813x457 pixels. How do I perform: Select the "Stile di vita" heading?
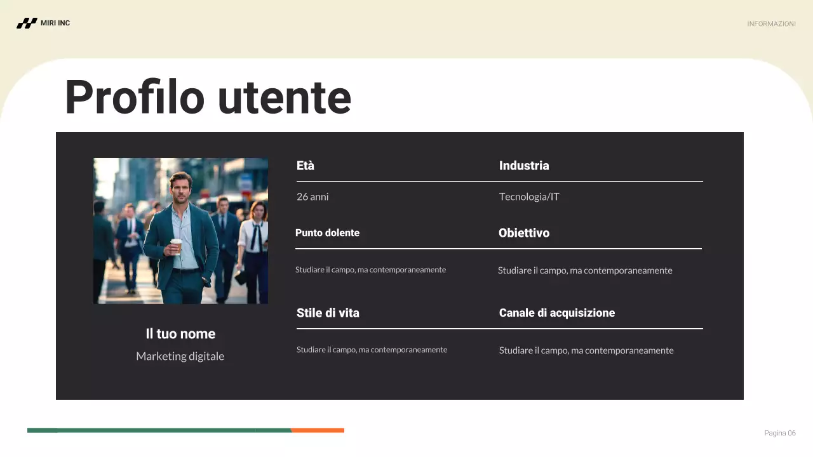coord(328,313)
